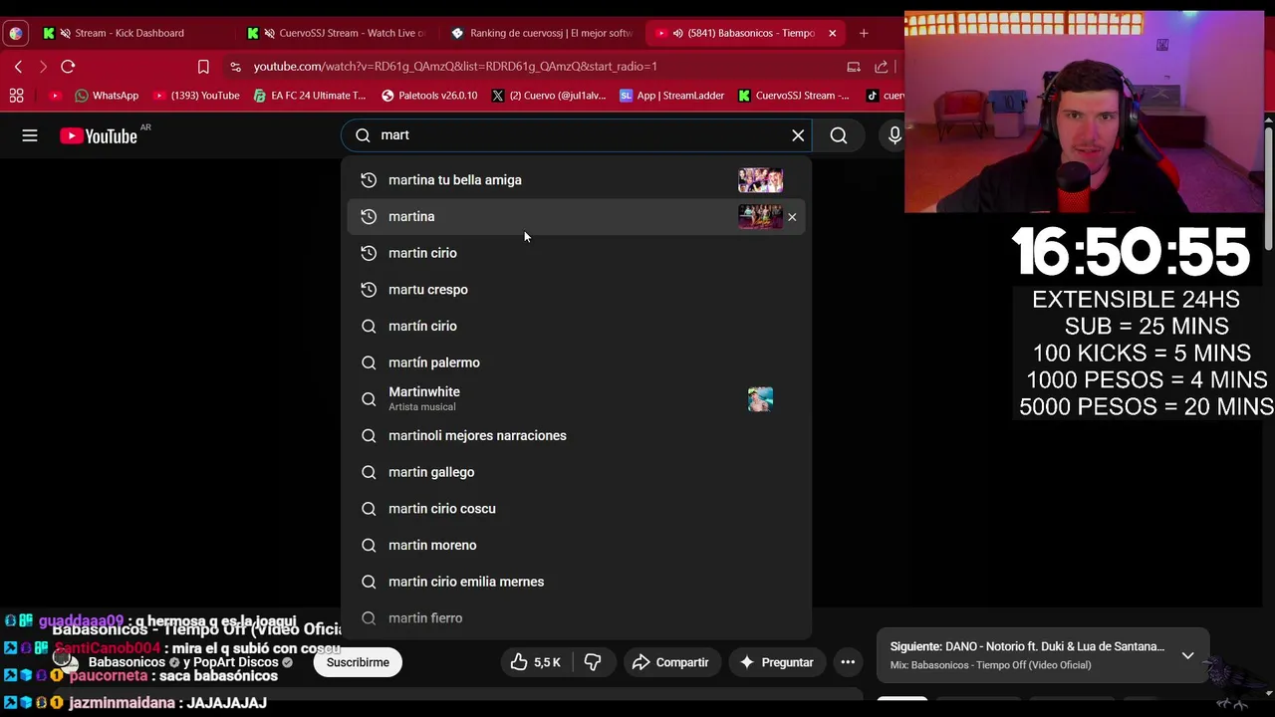Dislike the video with thumbs down
The width and height of the screenshot is (1275, 717).
(593, 662)
